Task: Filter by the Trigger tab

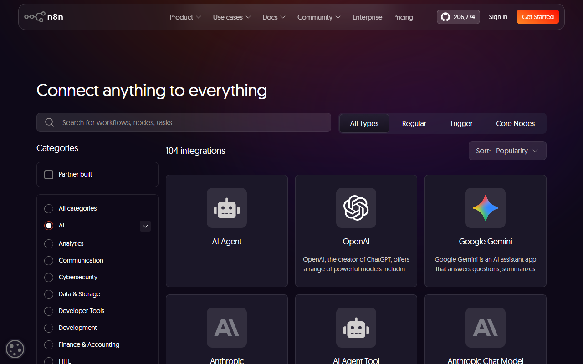Action: 461,123
